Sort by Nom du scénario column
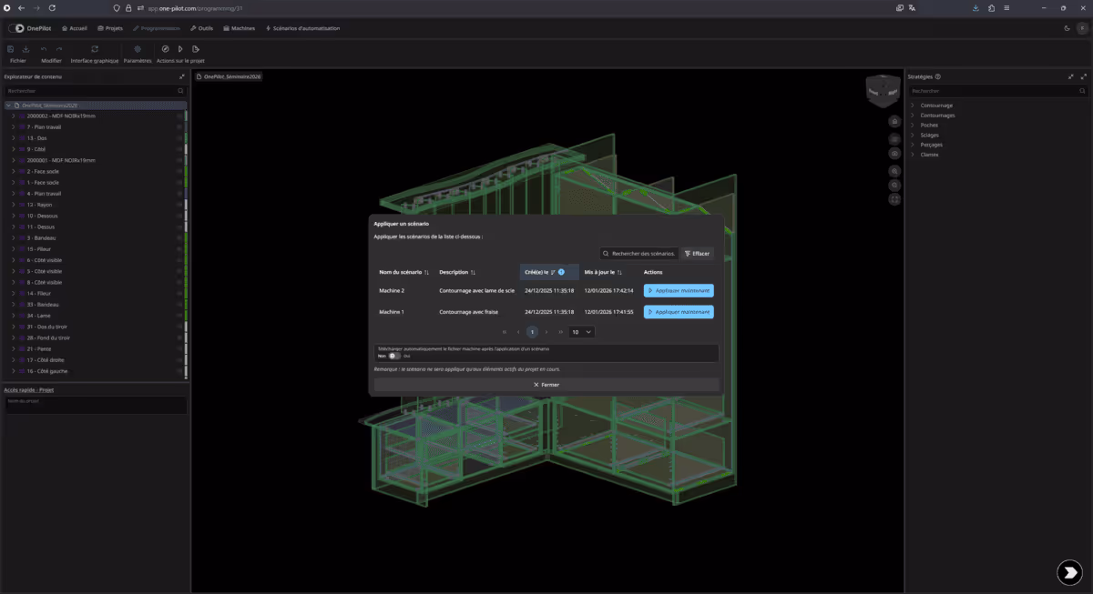The image size is (1093, 594). tap(404, 272)
